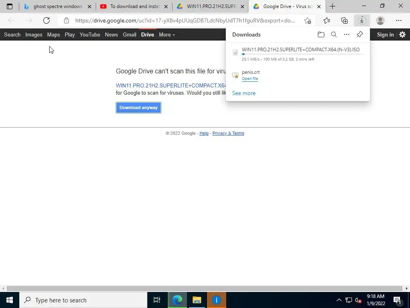Open the tab actions menu icon
Viewport: 410px width, 308px height.
click(10, 6)
